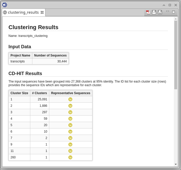Close the clustering_results tab

[42, 12]
